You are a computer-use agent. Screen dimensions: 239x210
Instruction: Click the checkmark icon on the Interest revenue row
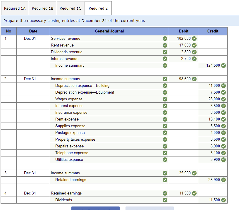pos(165,58)
